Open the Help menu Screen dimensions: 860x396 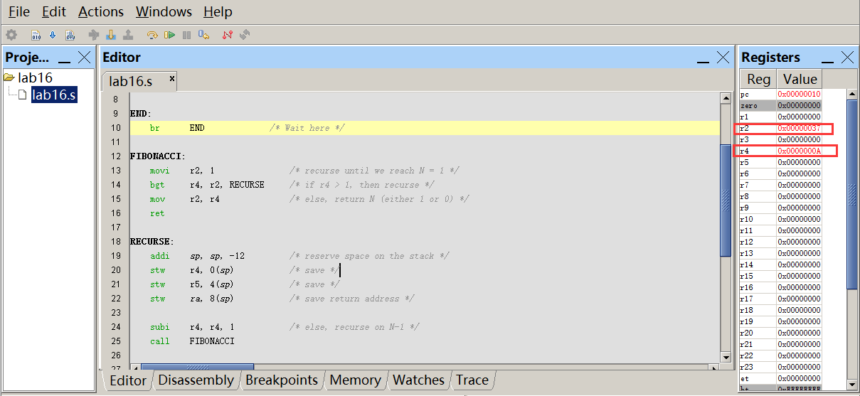[x=218, y=12]
